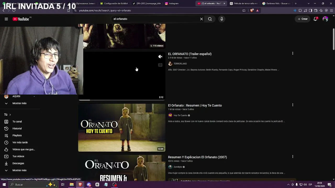Image resolution: width=335 pixels, height=188 pixels.
Task: Open more options for EL ORFANATO trailer
Action: click(293, 53)
